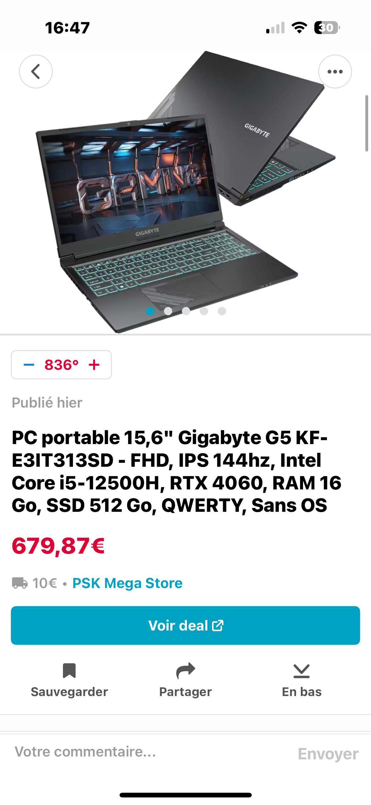
Task: Tap the delivery truck shipping icon
Action: pyautogui.click(x=20, y=583)
